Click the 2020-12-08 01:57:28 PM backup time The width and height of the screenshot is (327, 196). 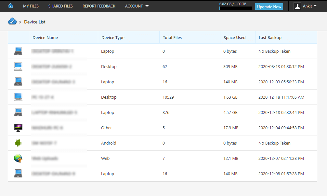point(281,174)
